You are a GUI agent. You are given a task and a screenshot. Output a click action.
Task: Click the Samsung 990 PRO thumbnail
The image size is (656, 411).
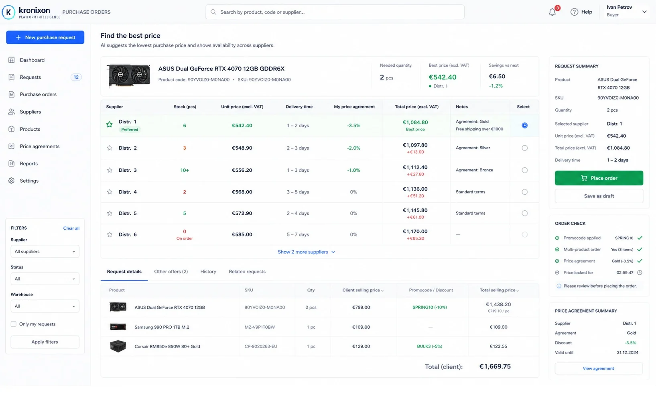(x=118, y=327)
